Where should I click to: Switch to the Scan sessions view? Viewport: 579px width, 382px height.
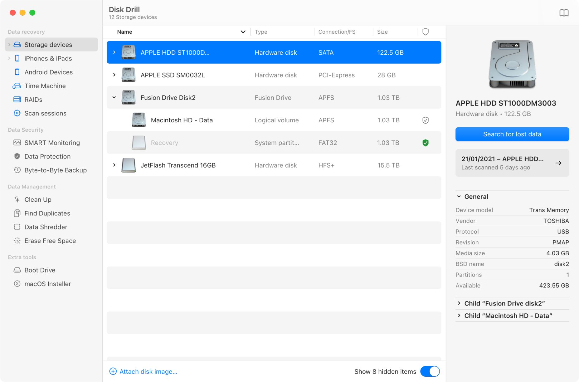click(46, 113)
